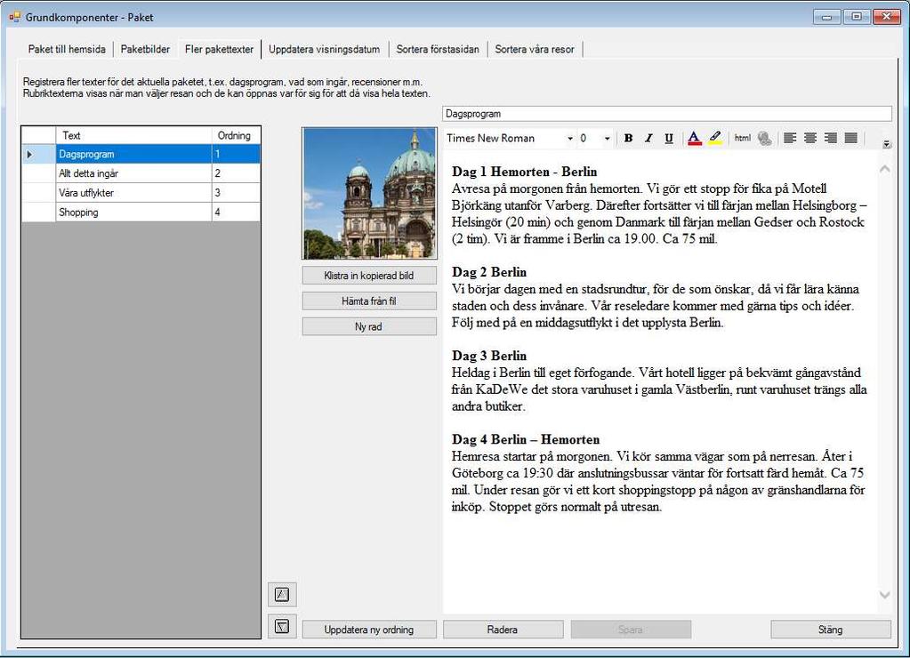Move selected text row up in order
Screen dimensions: 910x658
(282, 594)
